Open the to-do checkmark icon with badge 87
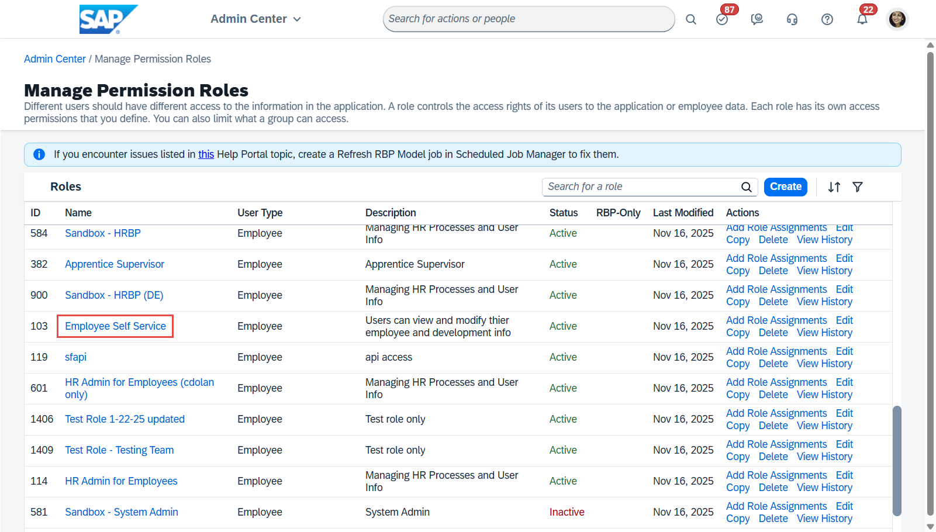The width and height of the screenshot is (936, 532). [722, 19]
